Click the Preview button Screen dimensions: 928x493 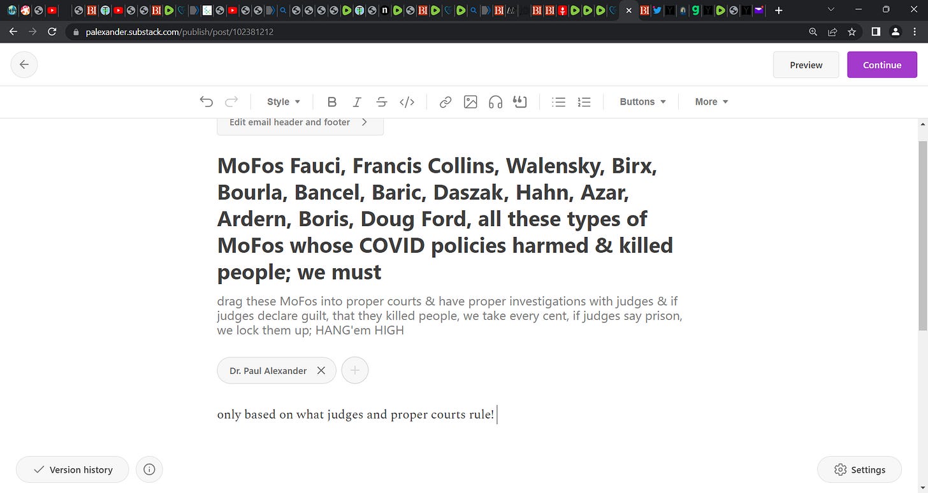pos(806,65)
